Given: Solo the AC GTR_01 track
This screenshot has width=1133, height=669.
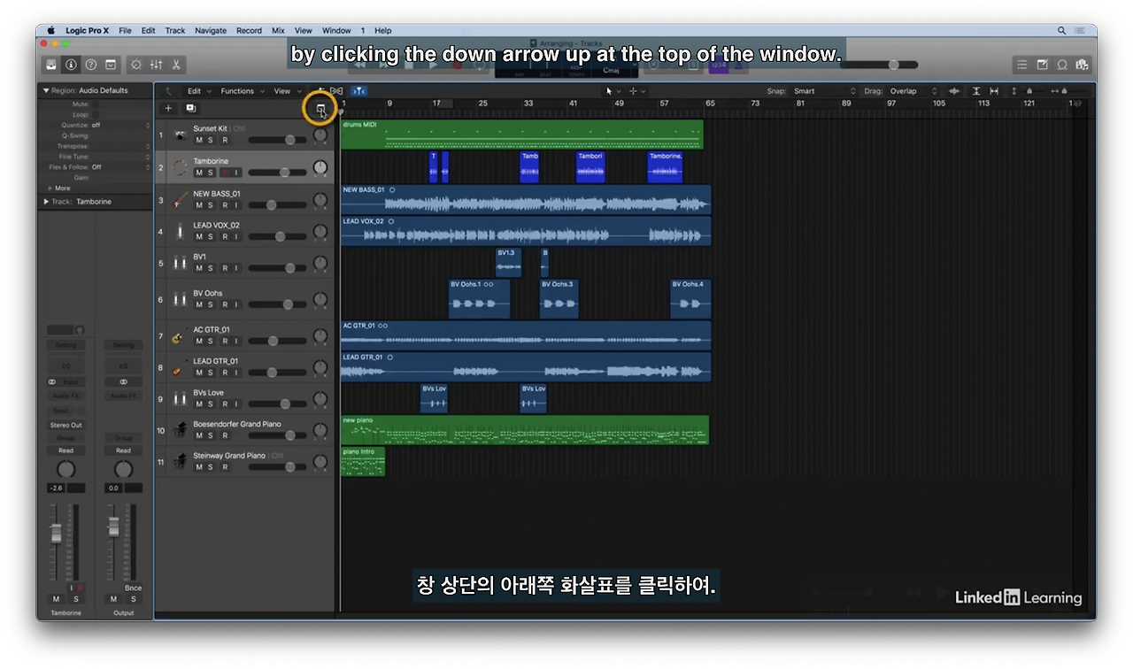Looking at the screenshot, I should (x=211, y=341).
